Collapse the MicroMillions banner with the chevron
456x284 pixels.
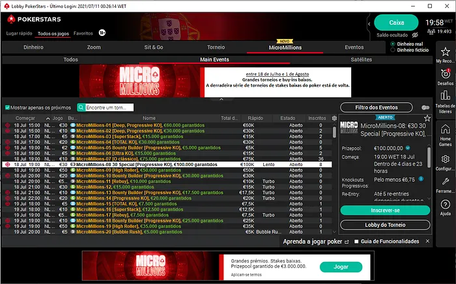click(x=221, y=100)
